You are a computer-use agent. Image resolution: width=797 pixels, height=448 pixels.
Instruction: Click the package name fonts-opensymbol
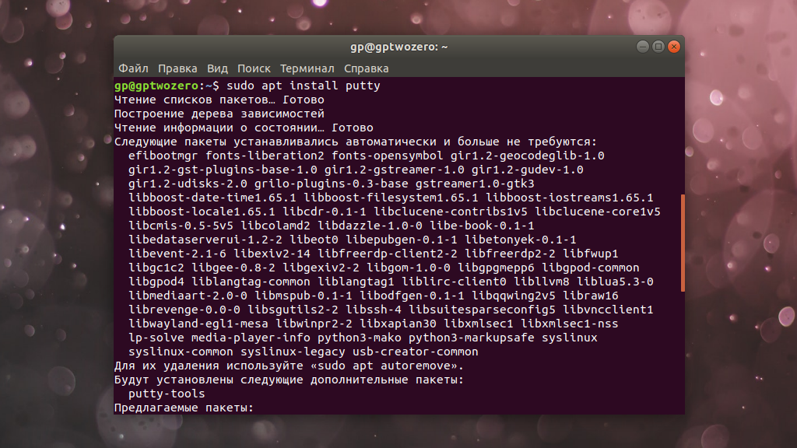[388, 156]
